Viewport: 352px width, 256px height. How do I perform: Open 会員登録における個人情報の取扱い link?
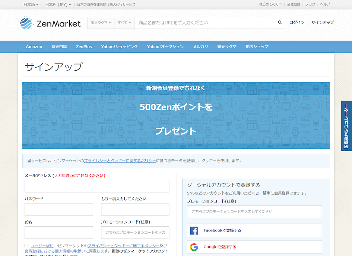point(55,251)
